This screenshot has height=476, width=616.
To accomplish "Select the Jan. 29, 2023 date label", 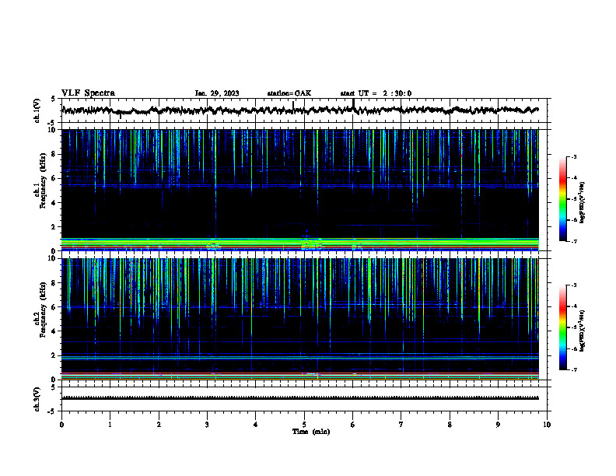I will [x=217, y=93].
